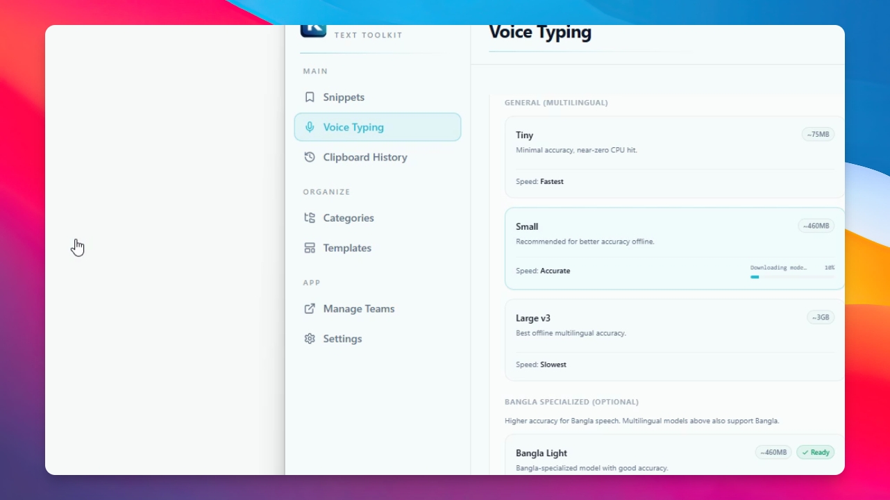Open Settings from the sidebar
Screen dimensions: 890x500
click(378, 339)
